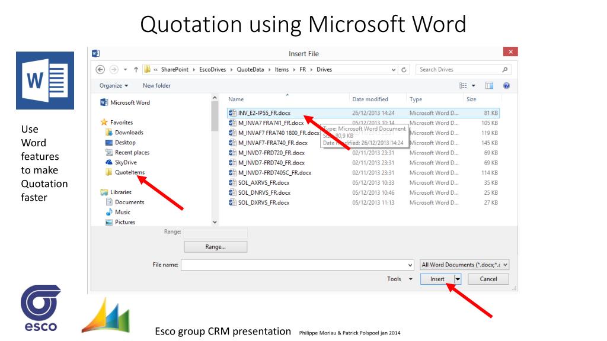The width and height of the screenshot is (607, 341).
Task: Click the Back navigation arrow
Action: tap(100, 70)
